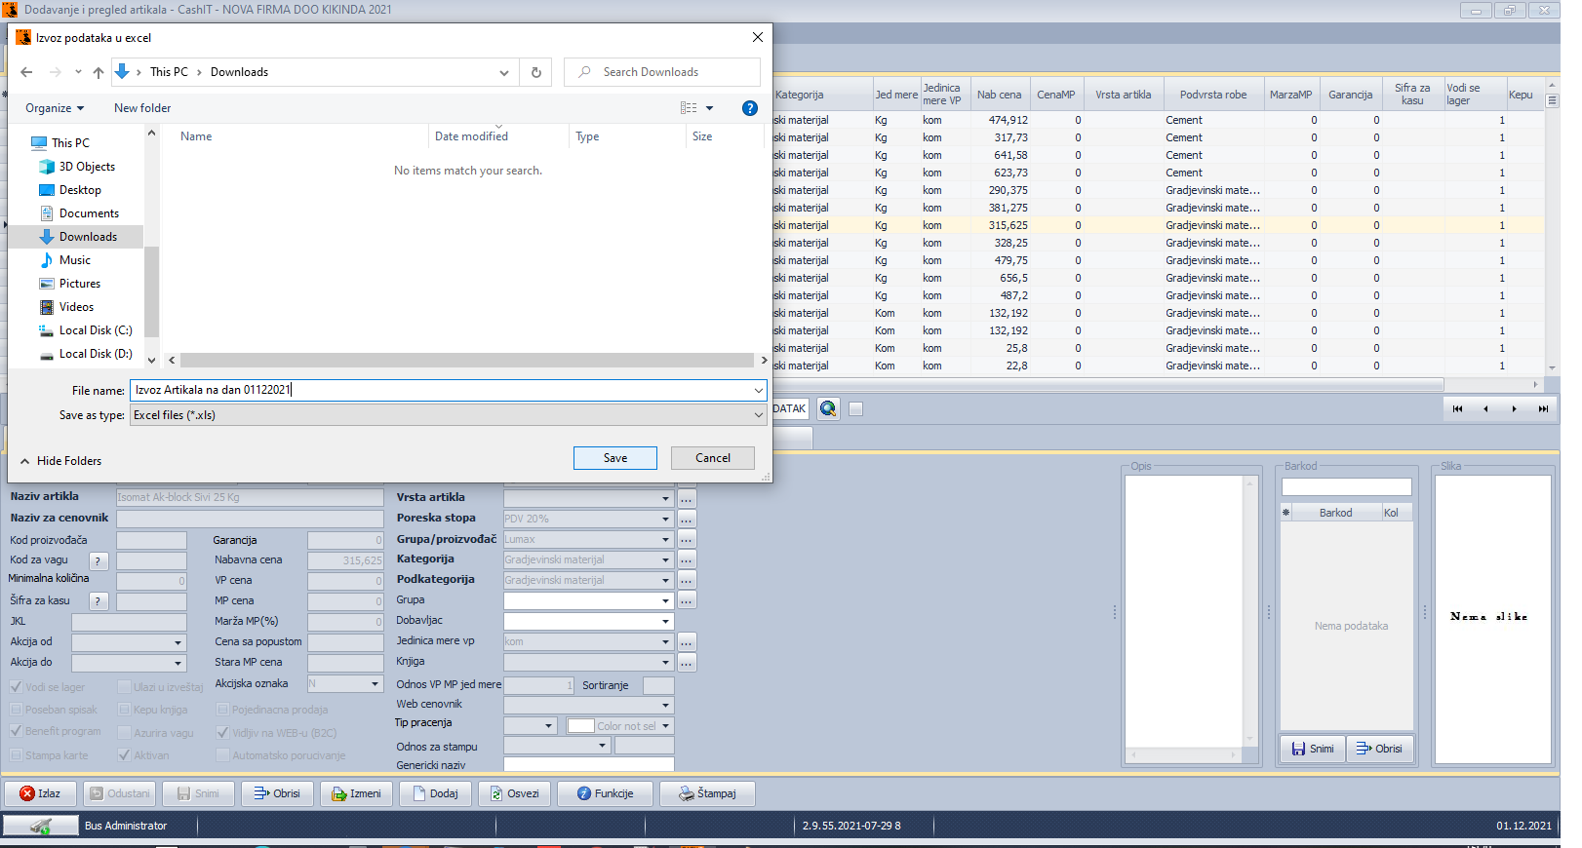
Task: Click the Search Downloads field
Action: 662,72
